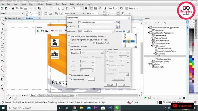This screenshot has height=111, width=198.
Task: Click the Import icon in toolbar
Action: (59, 8)
